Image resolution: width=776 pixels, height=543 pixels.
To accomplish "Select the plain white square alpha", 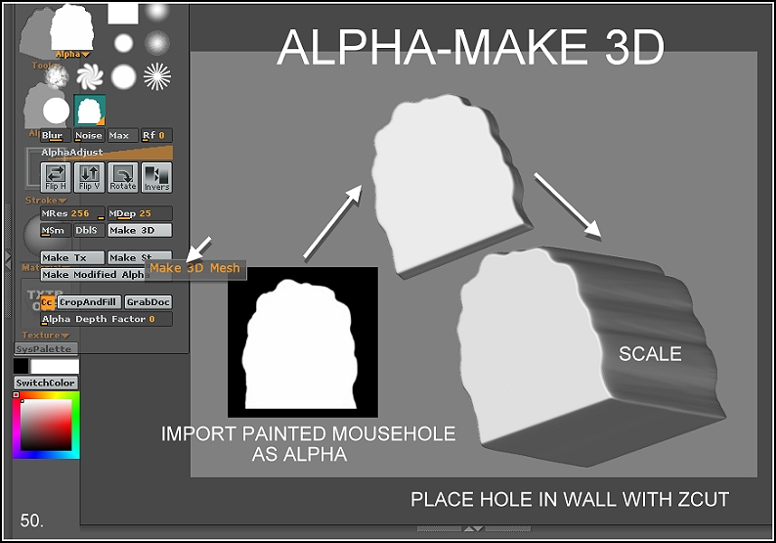I will pos(123,13).
